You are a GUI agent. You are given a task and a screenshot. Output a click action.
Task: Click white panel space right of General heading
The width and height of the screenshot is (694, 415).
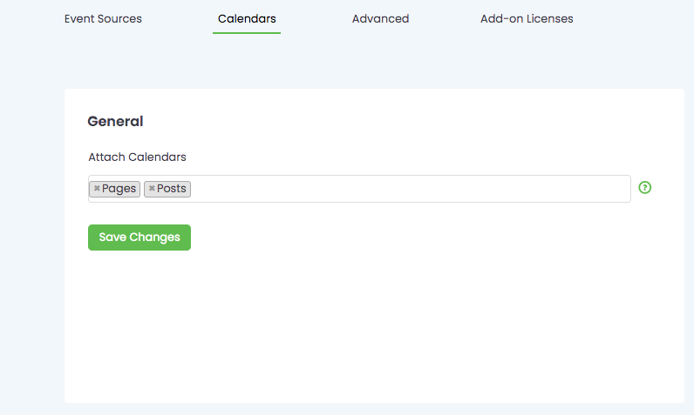coord(392,122)
